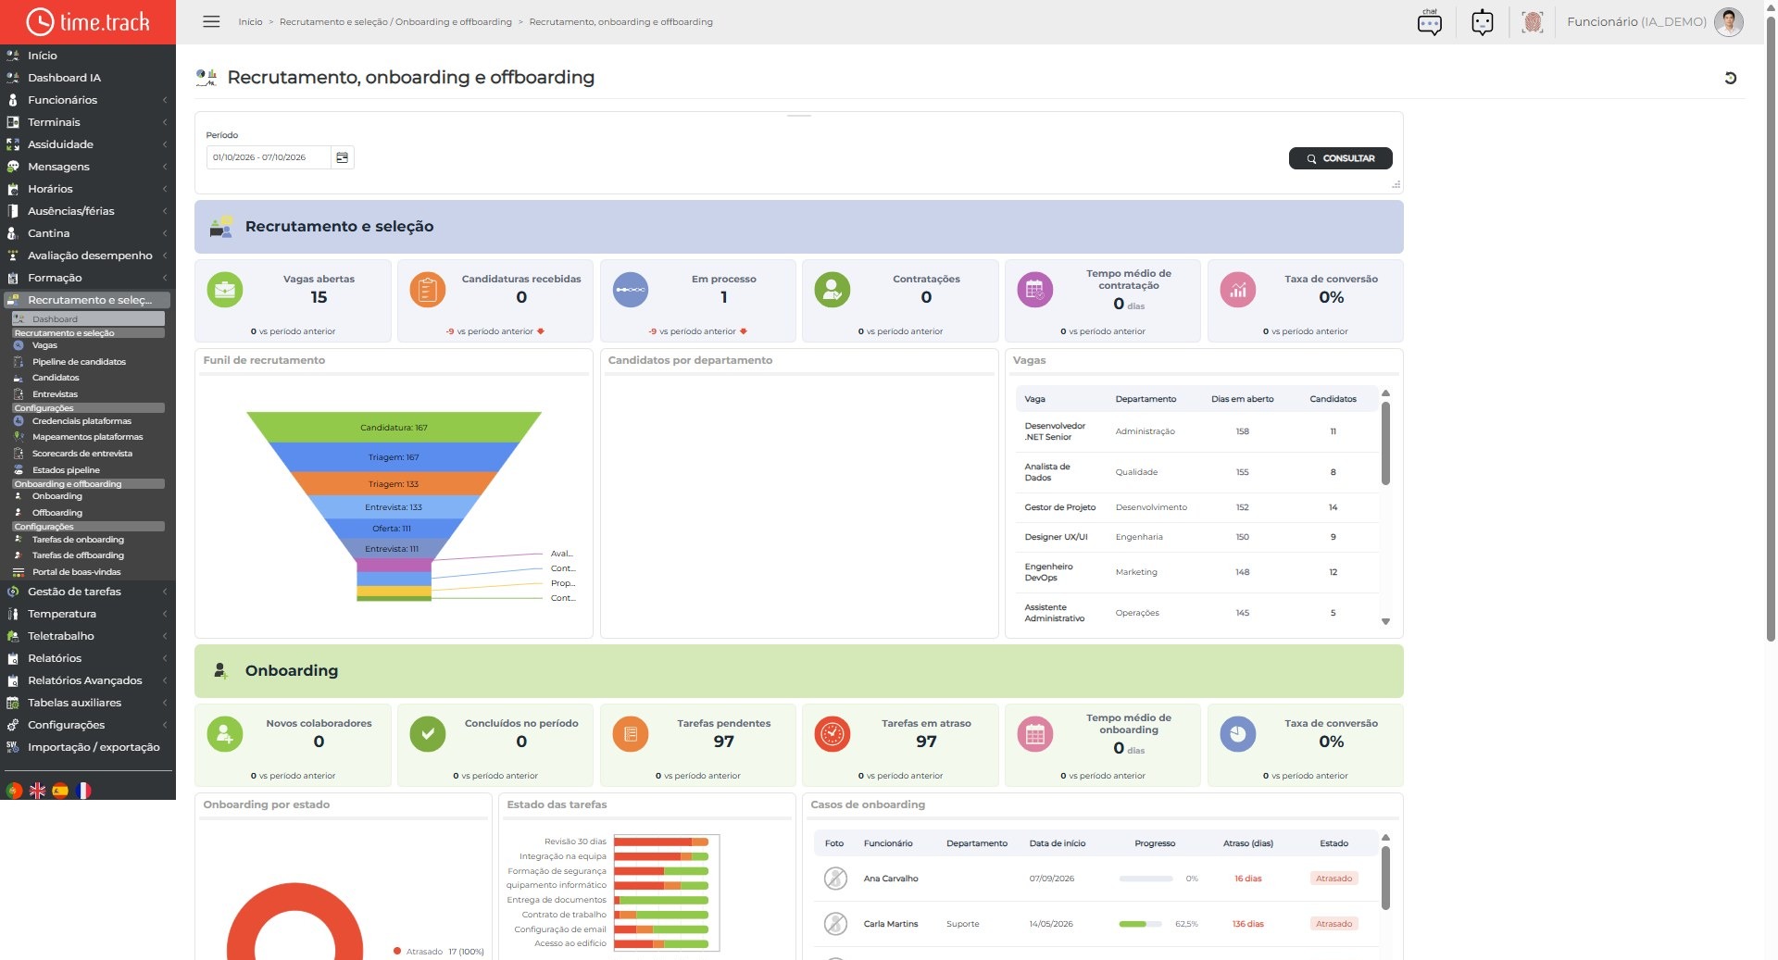Open the Funcionário user avatar
The height and width of the screenshot is (960, 1778).
pyautogui.click(x=1728, y=21)
